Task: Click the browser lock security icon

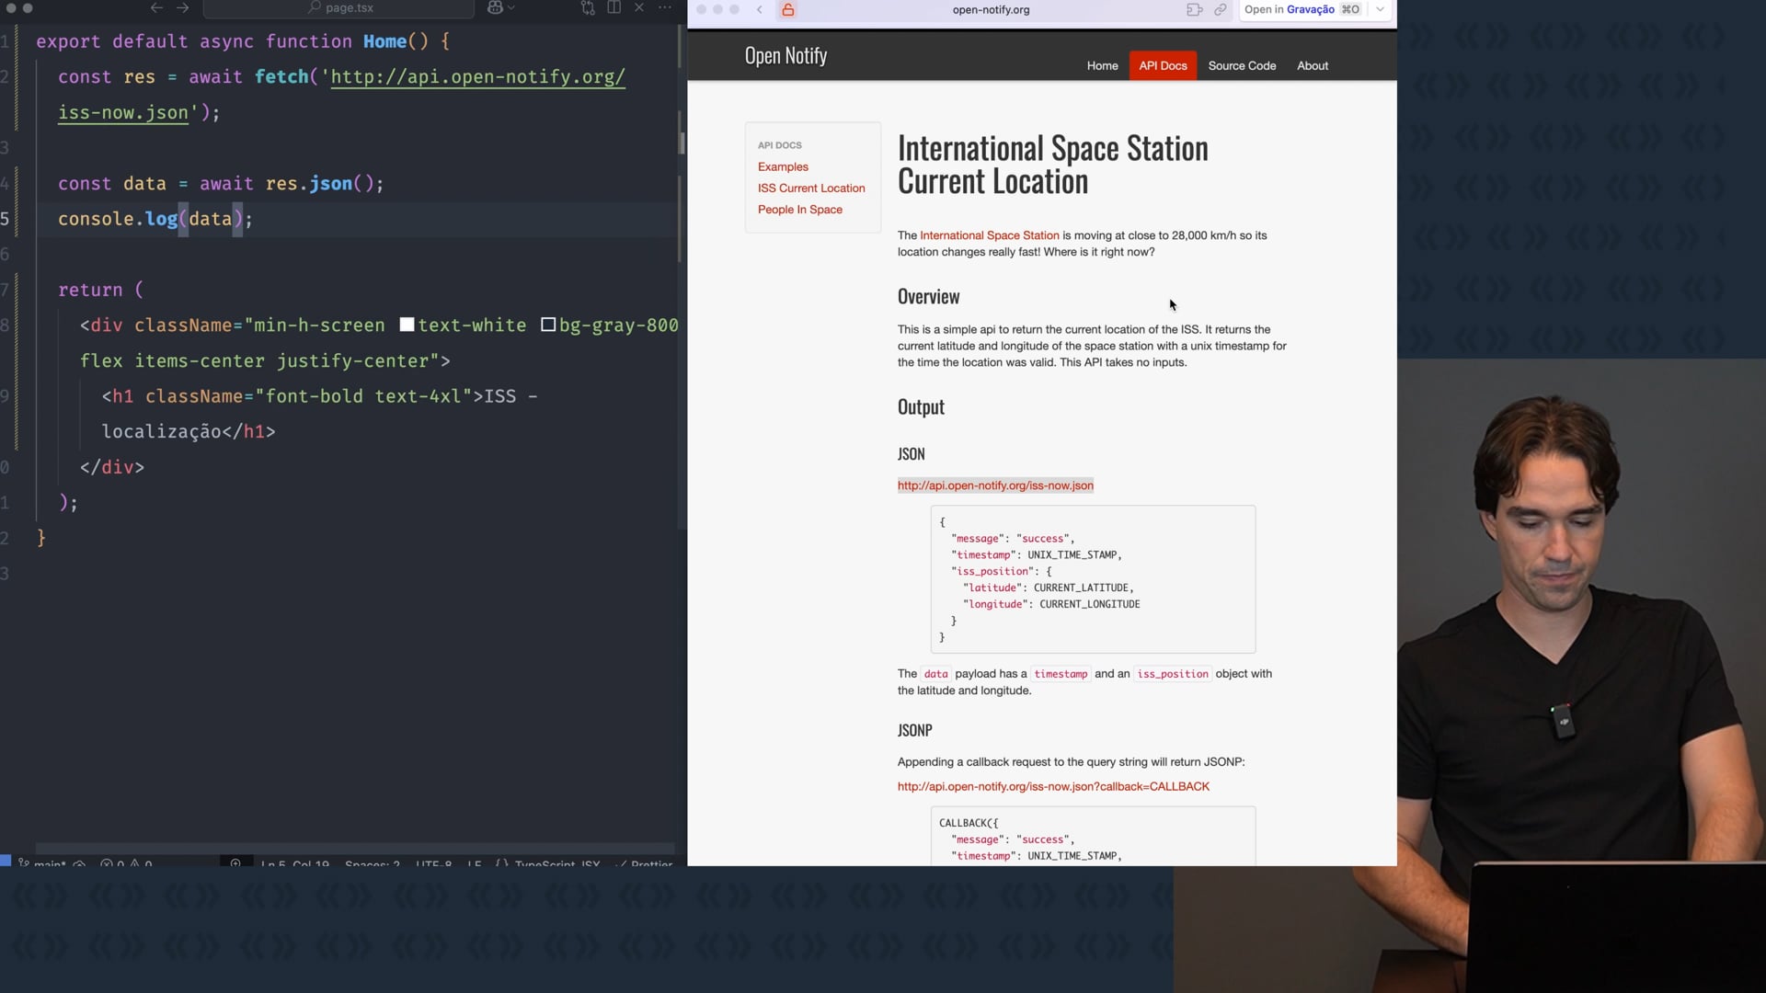Action: pyautogui.click(x=788, y=10)
